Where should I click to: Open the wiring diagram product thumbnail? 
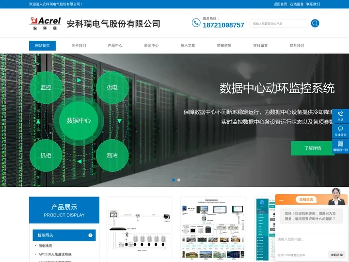click(x=139, y=229)
